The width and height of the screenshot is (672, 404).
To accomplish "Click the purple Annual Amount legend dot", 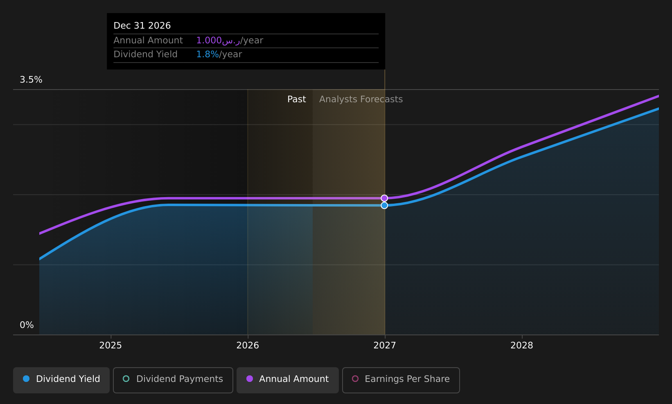I will [x=250, y=379].
